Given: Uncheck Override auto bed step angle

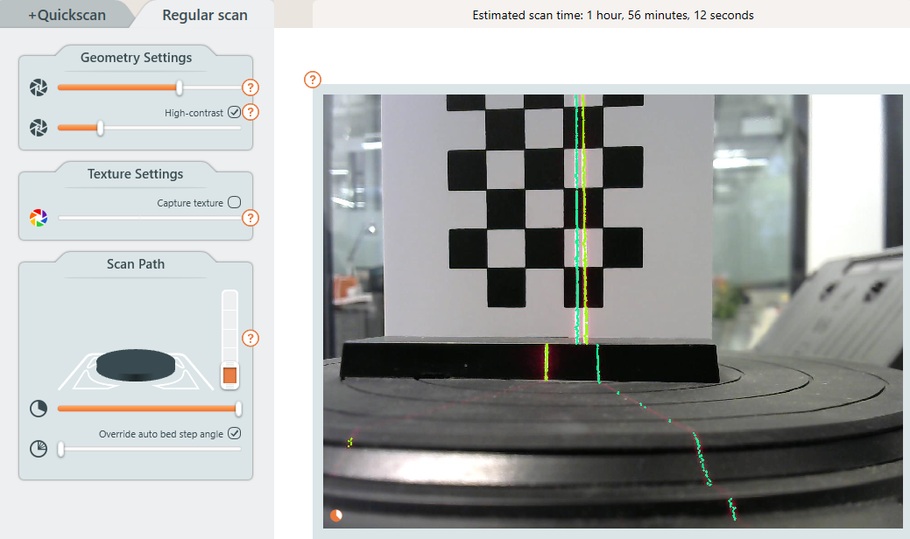Looking at the screenshot, I should (234, 433).
